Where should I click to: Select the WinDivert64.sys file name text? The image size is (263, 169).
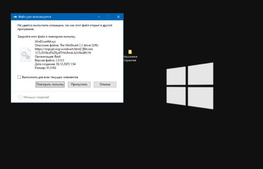point(45,41)
